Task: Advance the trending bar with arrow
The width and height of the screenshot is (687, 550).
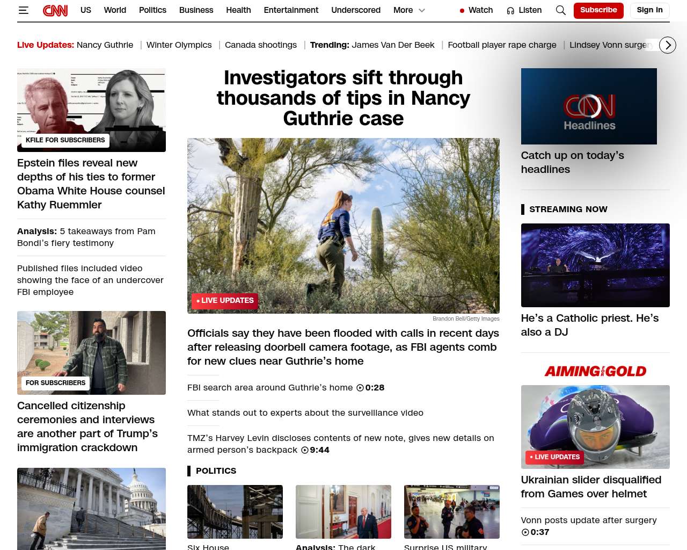Action: [x=668, y=45]
